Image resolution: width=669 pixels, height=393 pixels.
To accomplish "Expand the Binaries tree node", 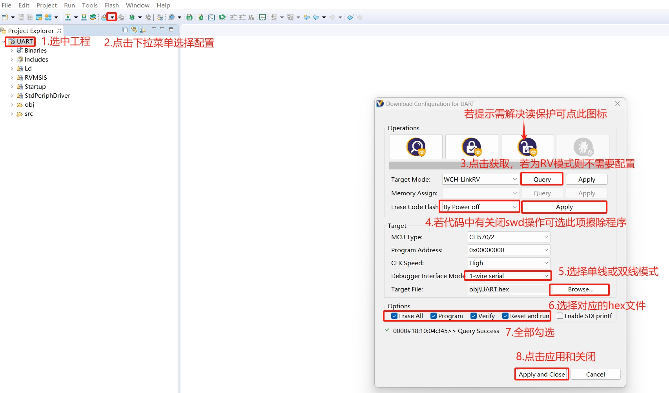I will click(12, 51).
